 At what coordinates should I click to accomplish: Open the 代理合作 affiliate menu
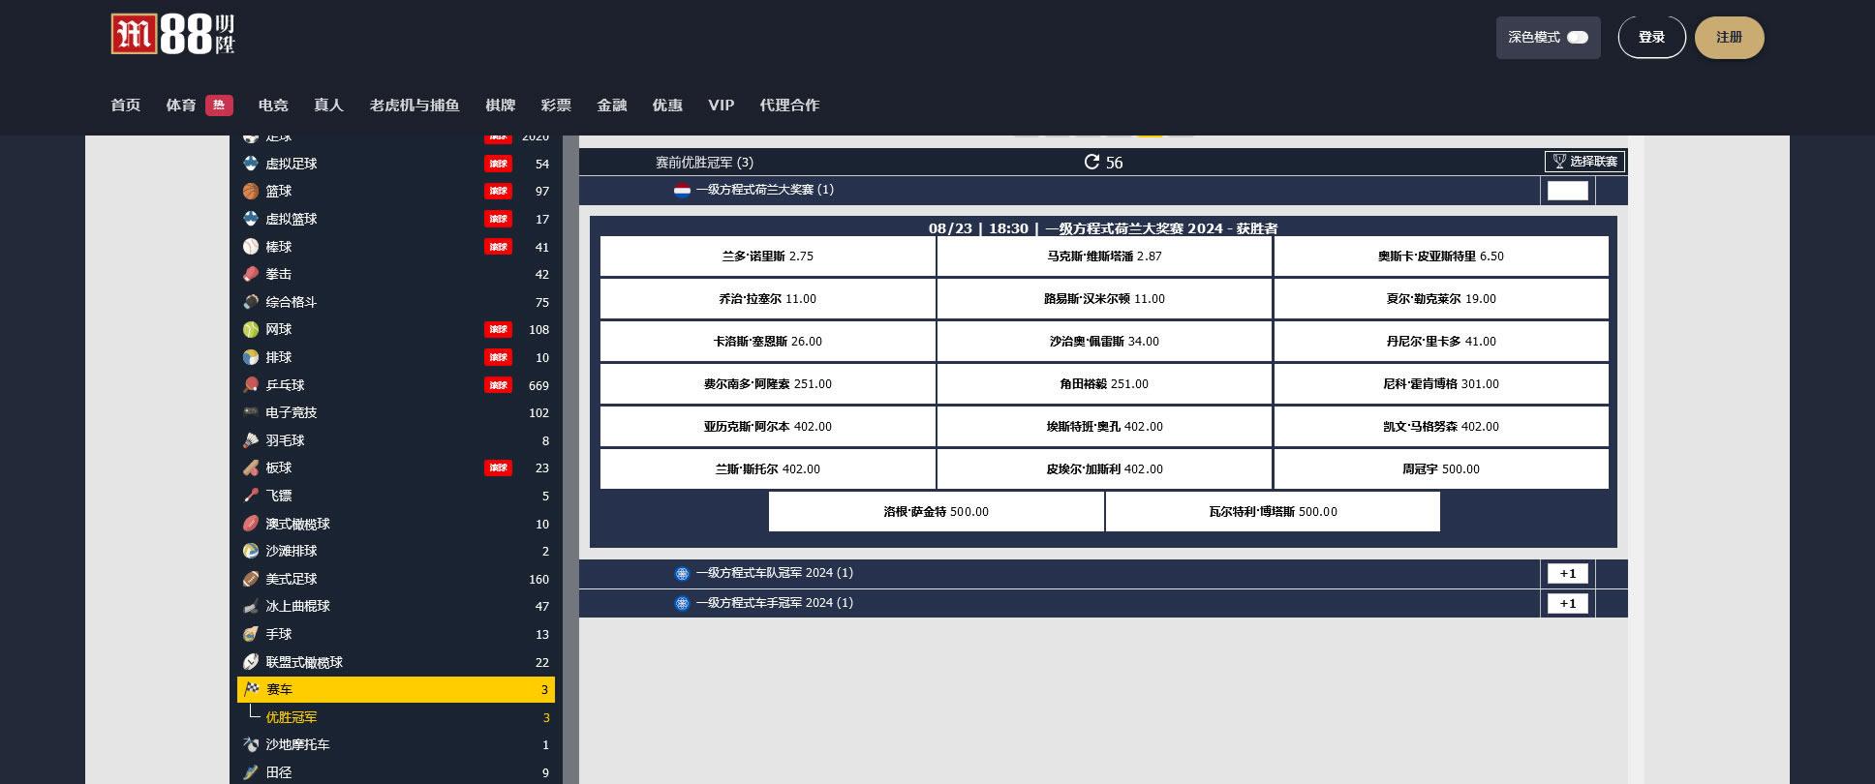[x=789, y=106]
